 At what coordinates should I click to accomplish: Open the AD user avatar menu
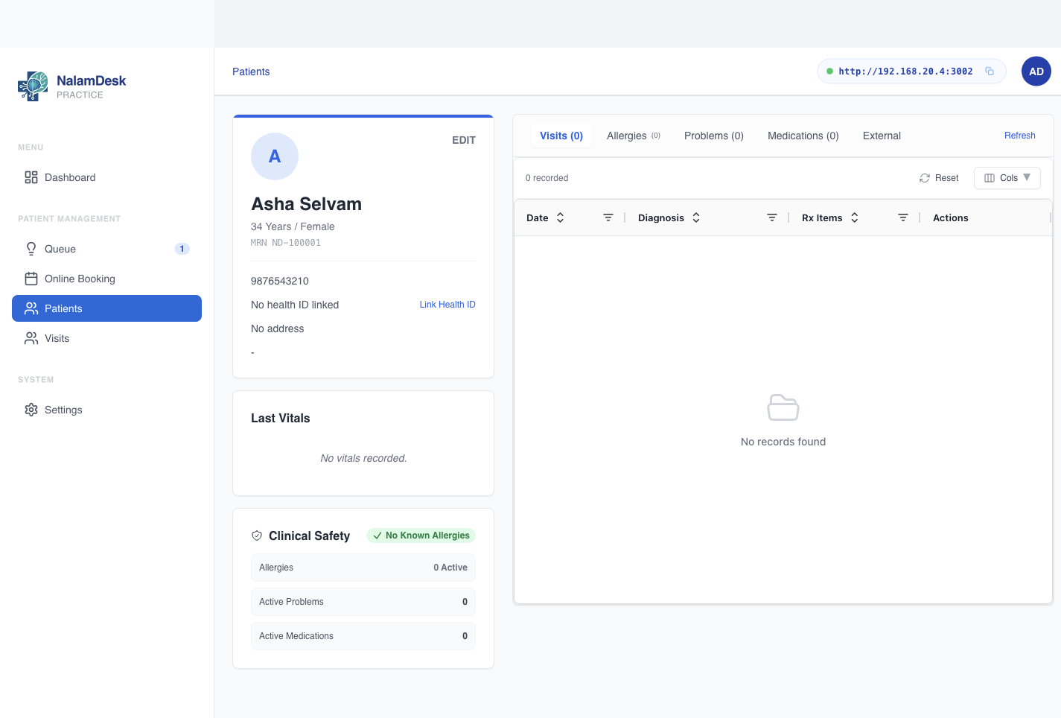pos(1036,72)
